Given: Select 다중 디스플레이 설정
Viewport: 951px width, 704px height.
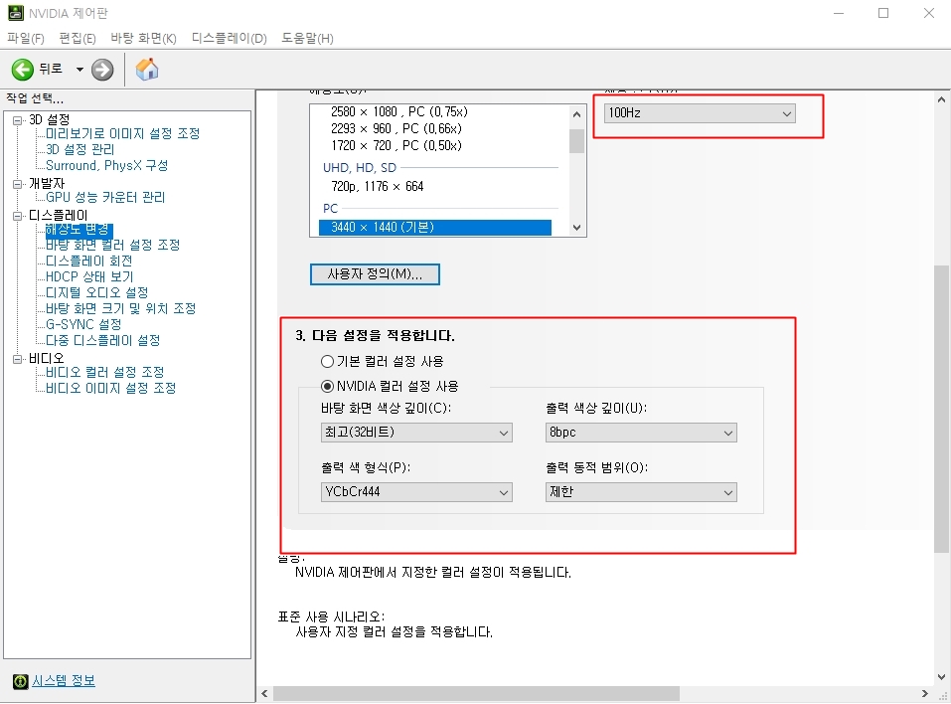Looking at the screenshot, I should click(x=103, y=340).
